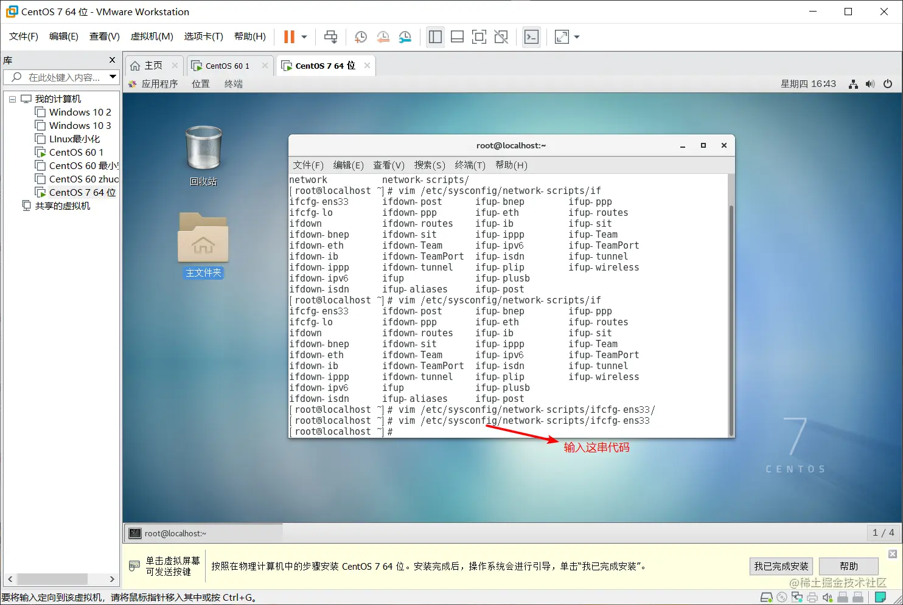The height and width of the screenshot is (605, 903).
Task: Open terminal 终端(T) menu
Action: pyautogui.click(x=470, y=165)
